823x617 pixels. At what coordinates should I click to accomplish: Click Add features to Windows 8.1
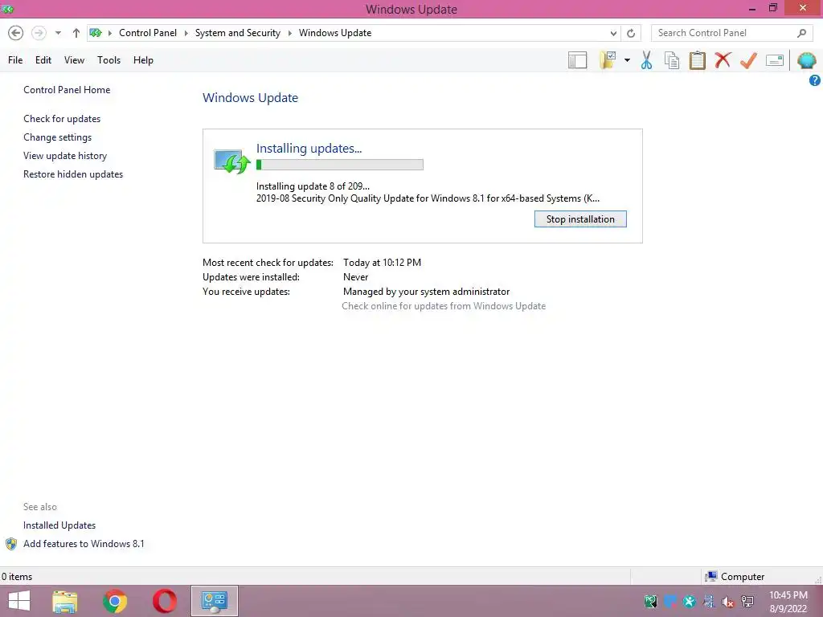pyautogui.click(x=84, y=544)
